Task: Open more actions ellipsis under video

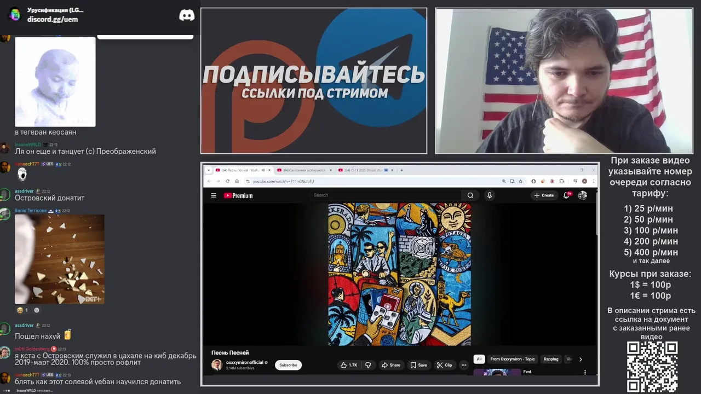Action: (x=464, y=365)
